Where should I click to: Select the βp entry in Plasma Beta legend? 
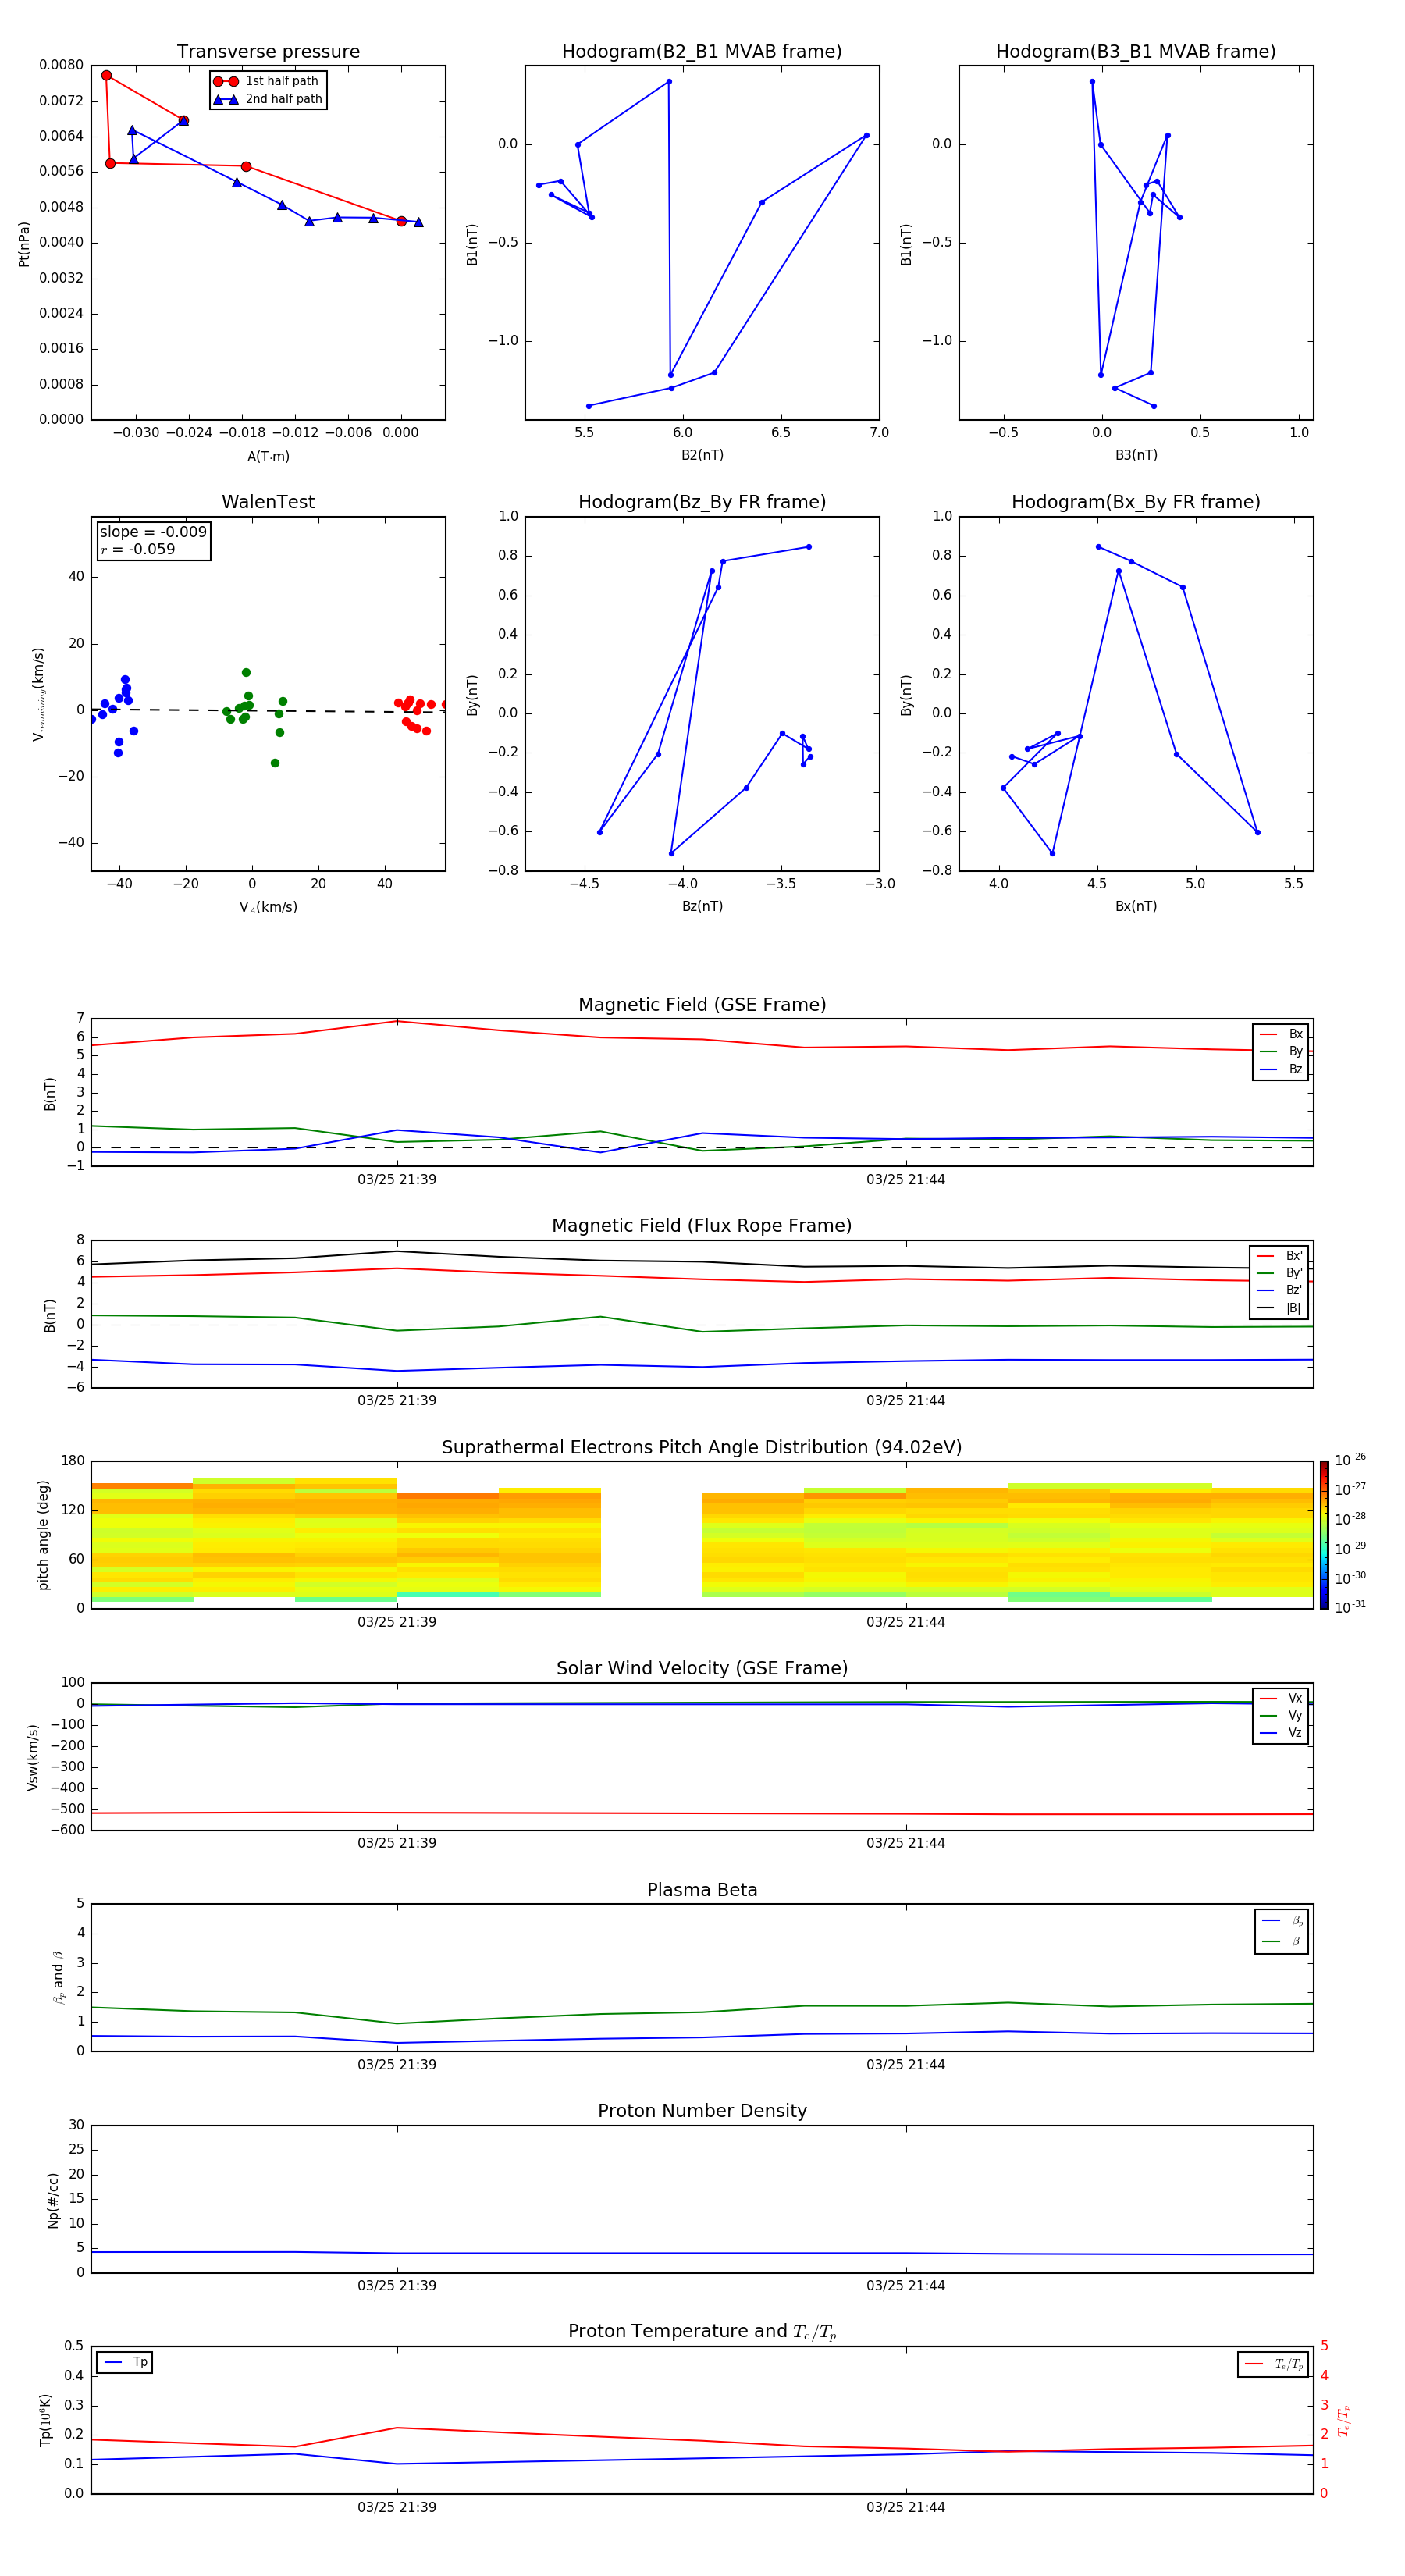[1282, 1921]
